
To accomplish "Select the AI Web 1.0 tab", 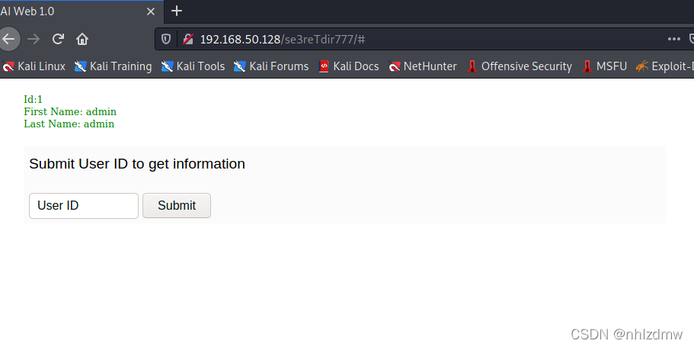I will (80, 12).
